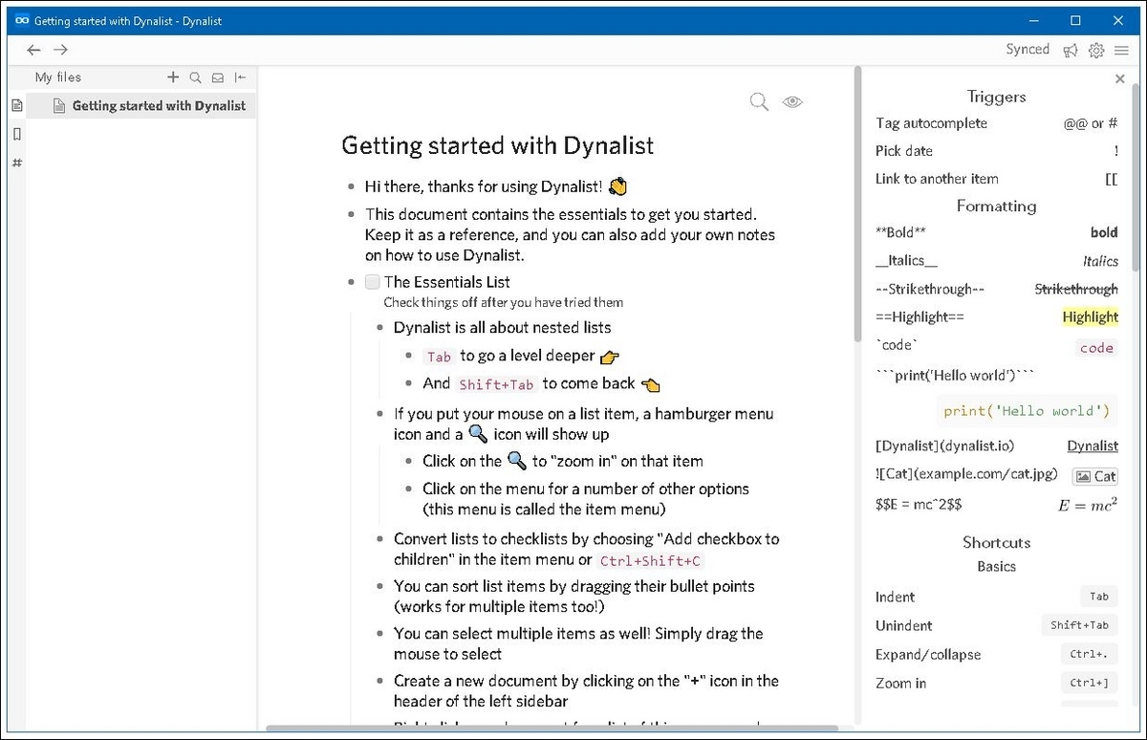Switch to the documents pane icon

(x=16, y=105)
